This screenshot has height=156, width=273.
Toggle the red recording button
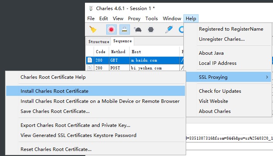[111, 29]
